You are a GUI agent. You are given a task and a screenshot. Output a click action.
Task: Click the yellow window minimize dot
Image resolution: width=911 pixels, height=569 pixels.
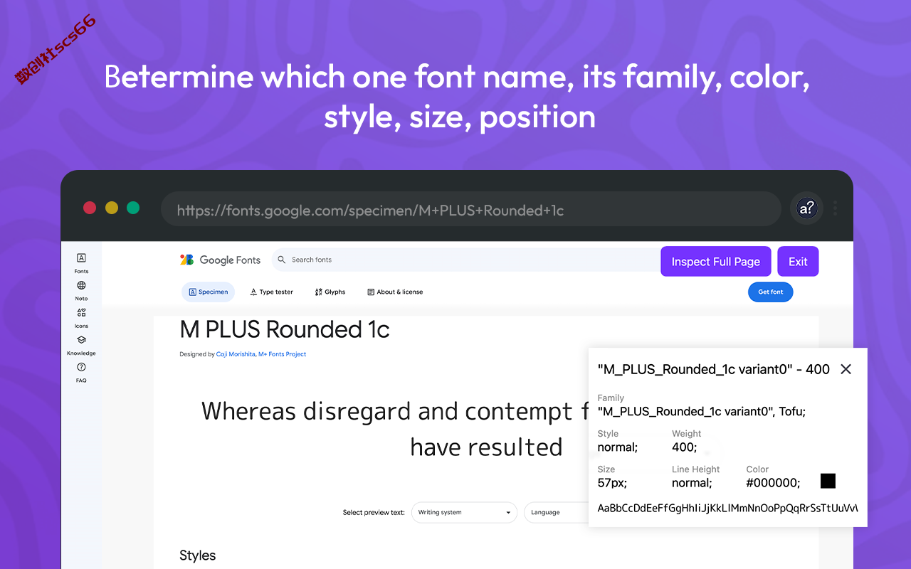point(112,208)
